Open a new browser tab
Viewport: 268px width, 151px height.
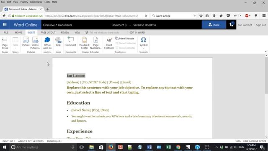click(47, 9)
